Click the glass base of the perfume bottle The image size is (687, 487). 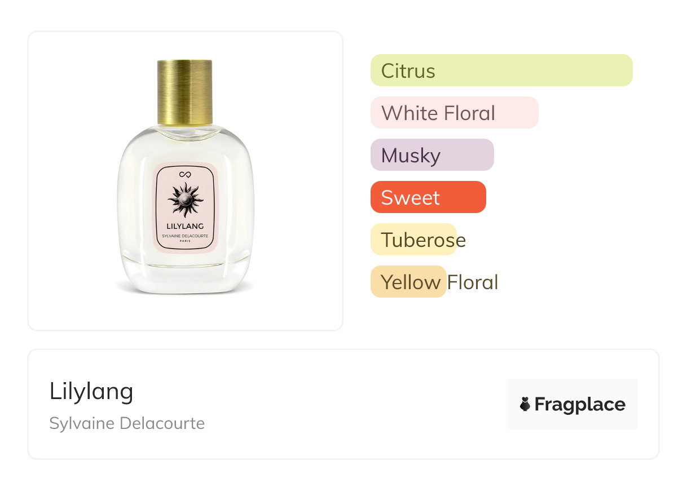185,276
